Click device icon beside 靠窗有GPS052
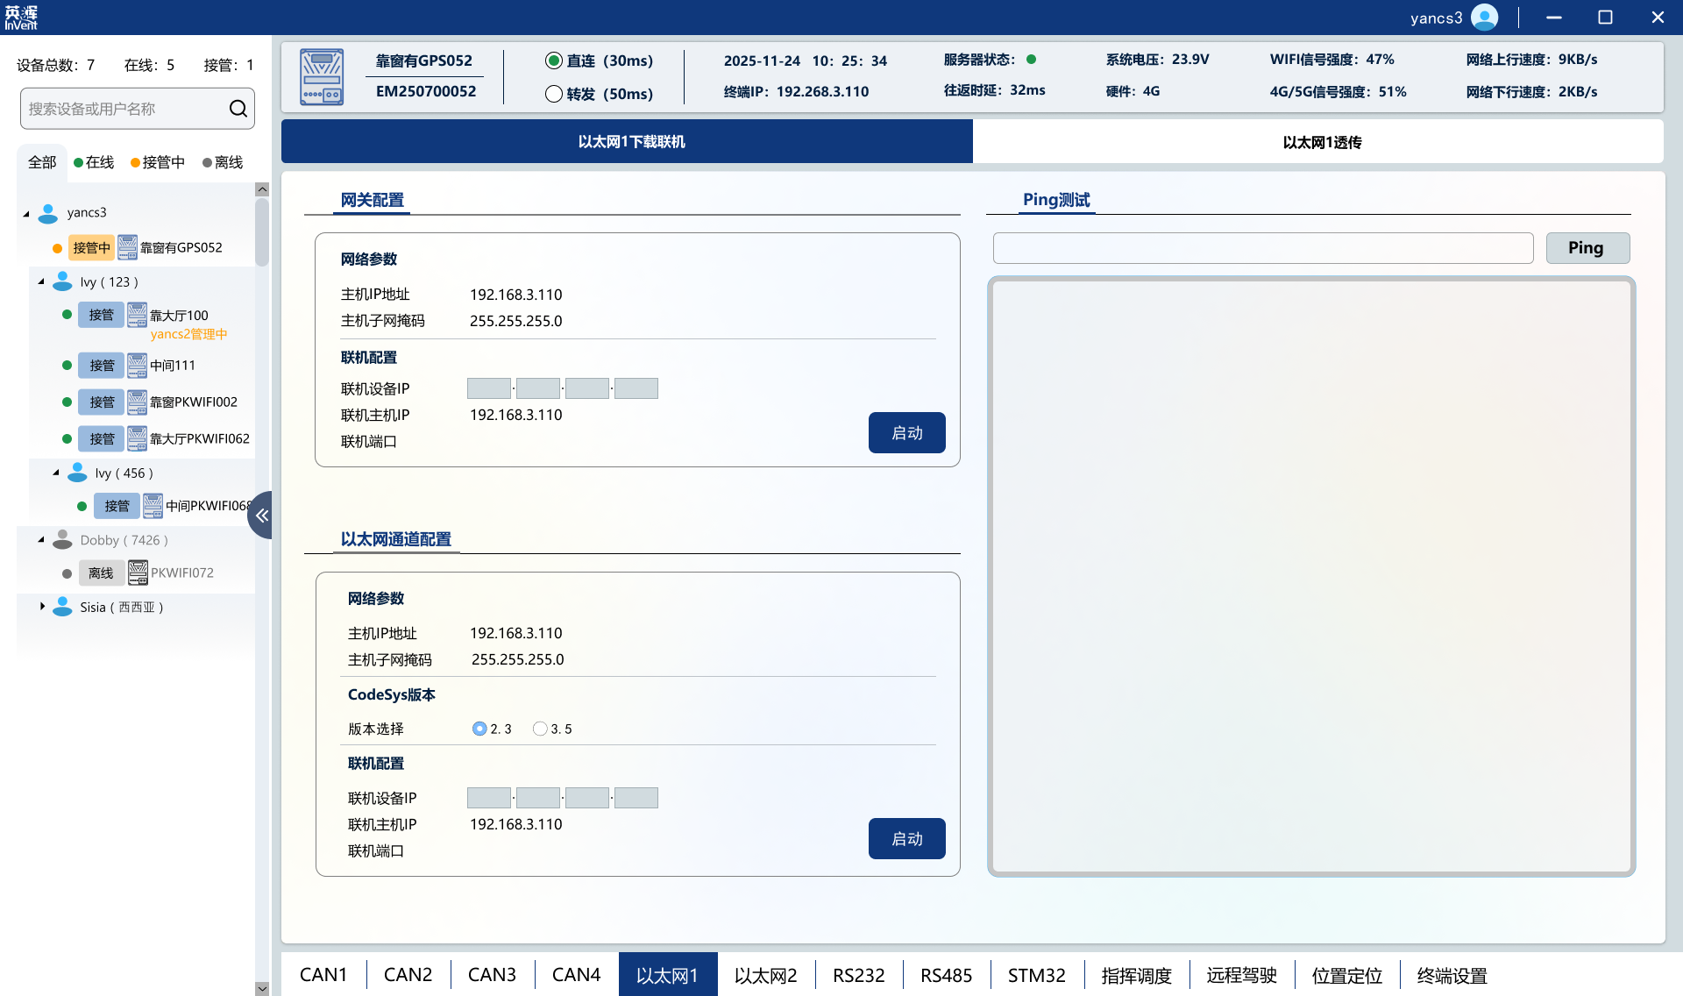Screen dimensions: 1683x996 tap(127, 247)
